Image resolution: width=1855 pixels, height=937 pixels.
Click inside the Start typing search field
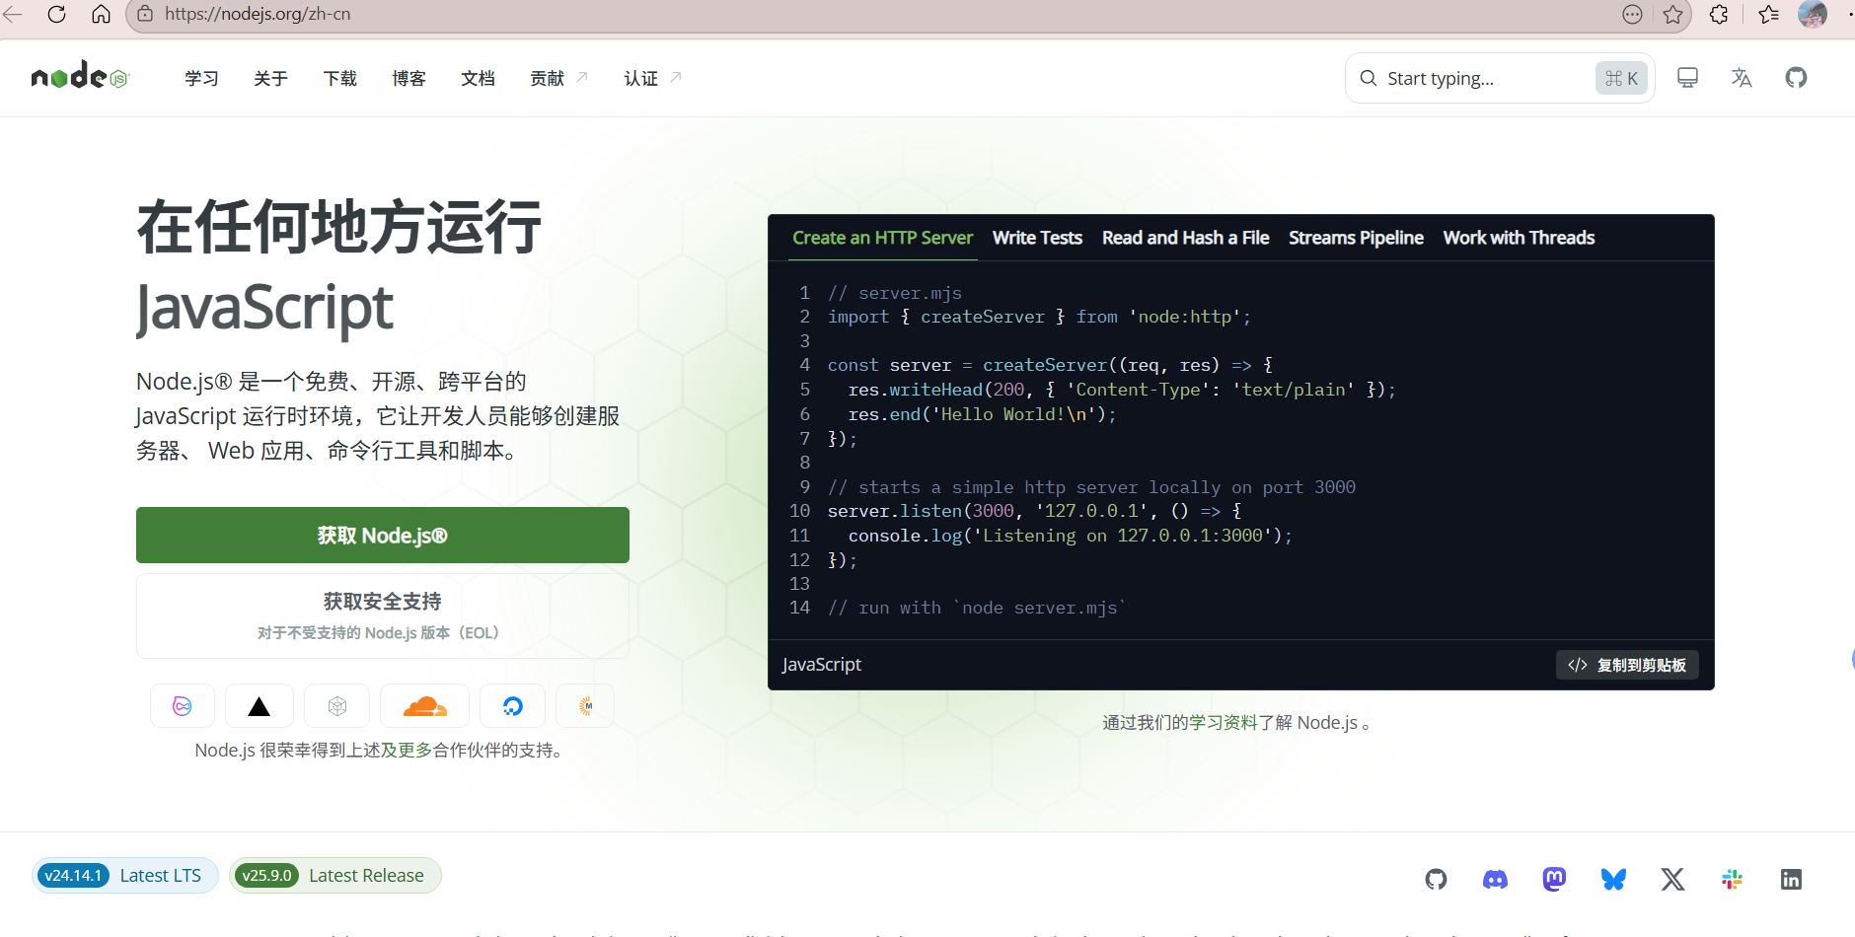(1480, 78)
